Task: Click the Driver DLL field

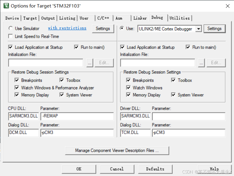Action: pyautogui.click(x=135, y=116)
